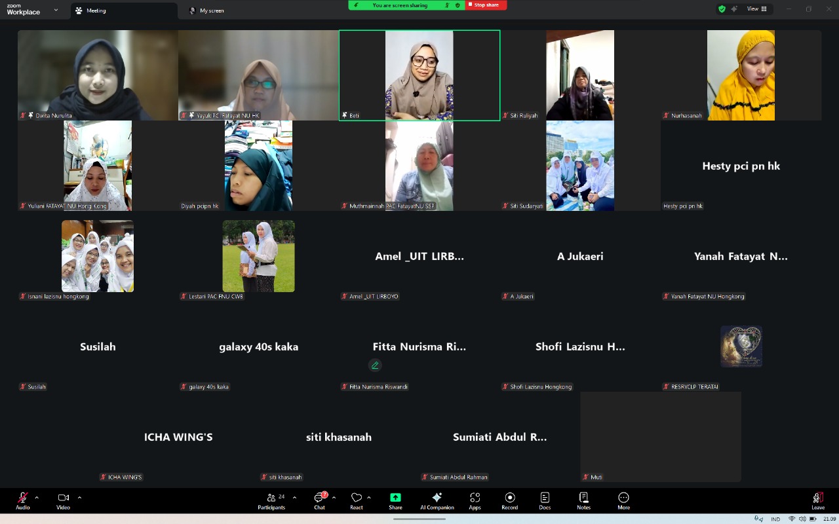839x524 pixels.
Task: Open the Wi-Fi icon in system tray
Action: coord(791,519)
